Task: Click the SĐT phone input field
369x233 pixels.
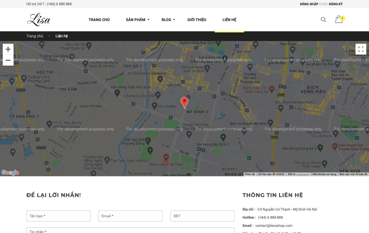Action: (203, 216)
